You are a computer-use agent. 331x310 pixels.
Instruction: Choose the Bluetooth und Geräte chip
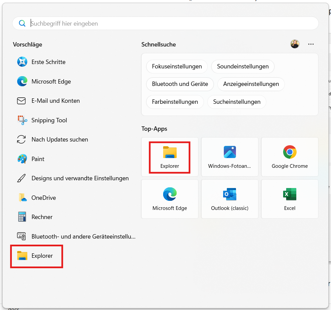pos(180,84)
